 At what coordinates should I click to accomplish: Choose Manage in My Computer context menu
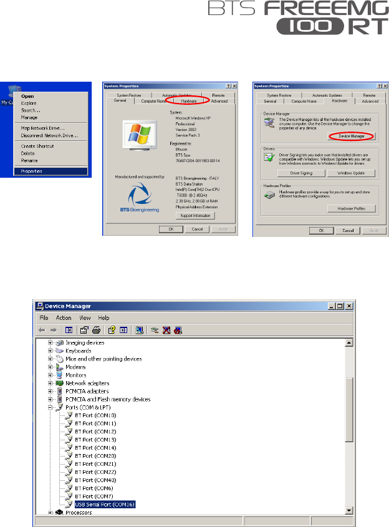click(x=50, y=118)
